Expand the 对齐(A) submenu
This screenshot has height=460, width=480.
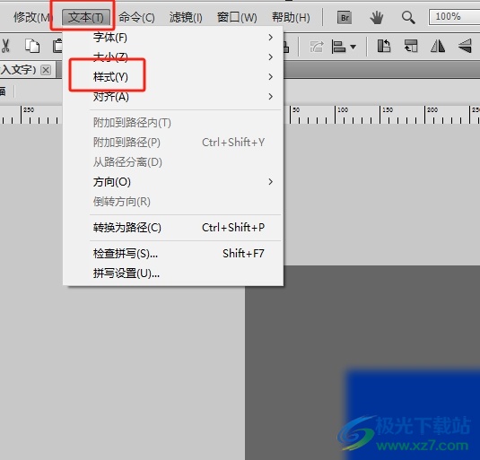pyautogui.click(x=173, y=97)
